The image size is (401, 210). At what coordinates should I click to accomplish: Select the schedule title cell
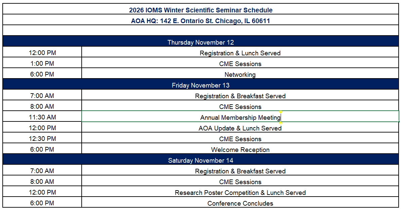tap(200, 9)
